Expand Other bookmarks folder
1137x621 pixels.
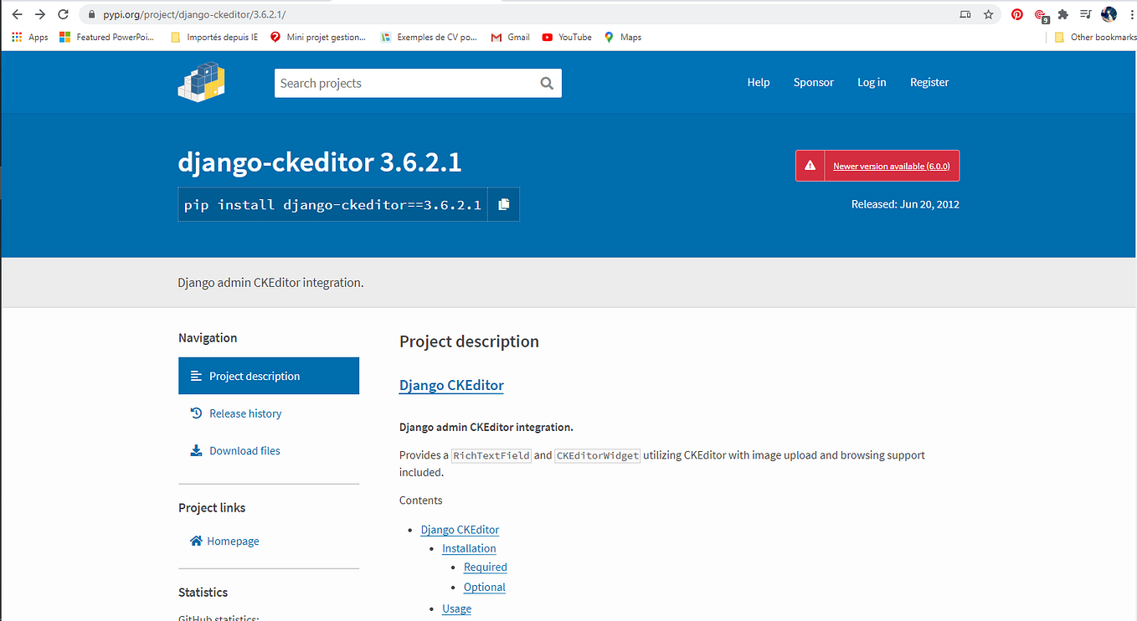(1094, 37)
